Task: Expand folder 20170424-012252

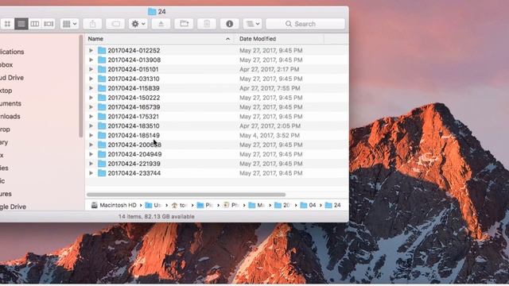Action: pos(91,50)
